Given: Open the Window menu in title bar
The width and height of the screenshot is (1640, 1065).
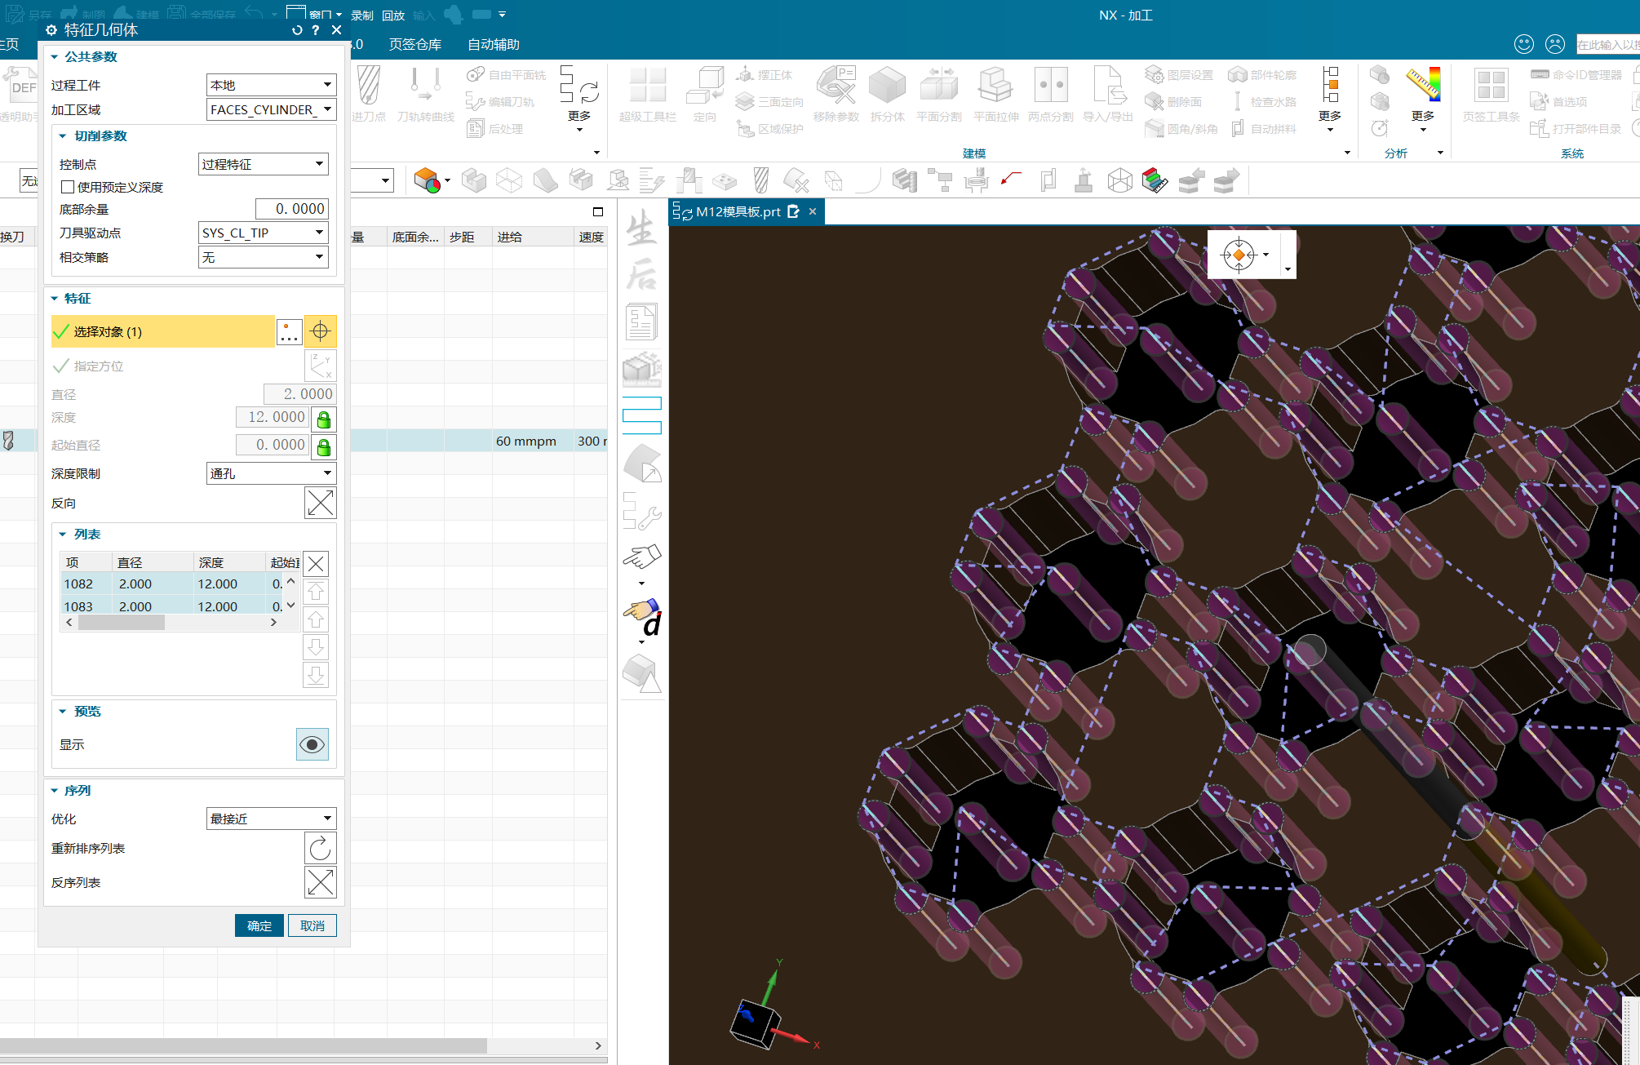Looking at the screenshot, I should [314, 14].
